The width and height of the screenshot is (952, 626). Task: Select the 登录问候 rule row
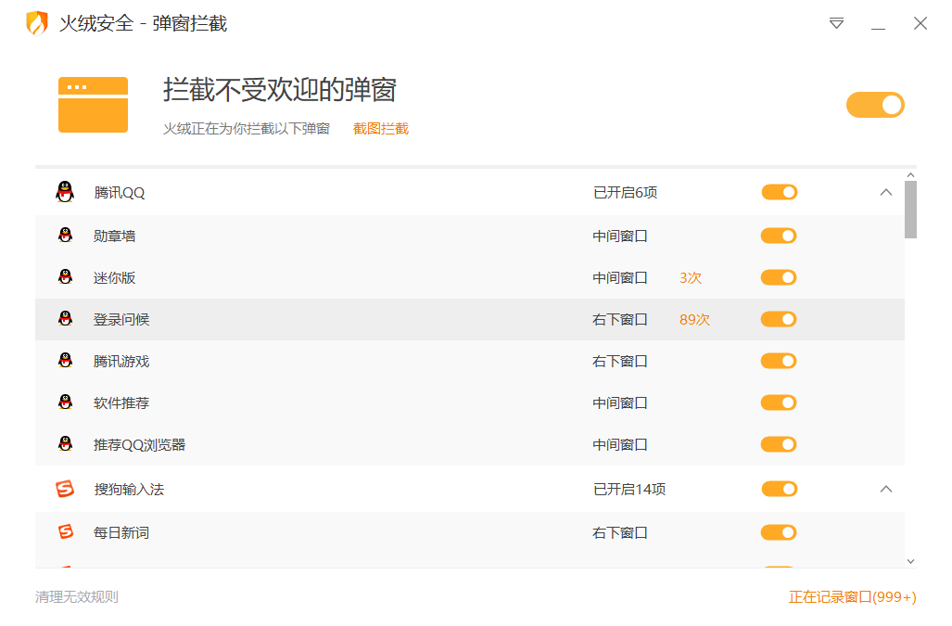[x=470, y=319]
